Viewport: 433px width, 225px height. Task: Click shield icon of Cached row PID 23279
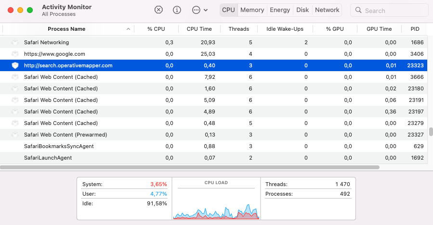[15, 123]
